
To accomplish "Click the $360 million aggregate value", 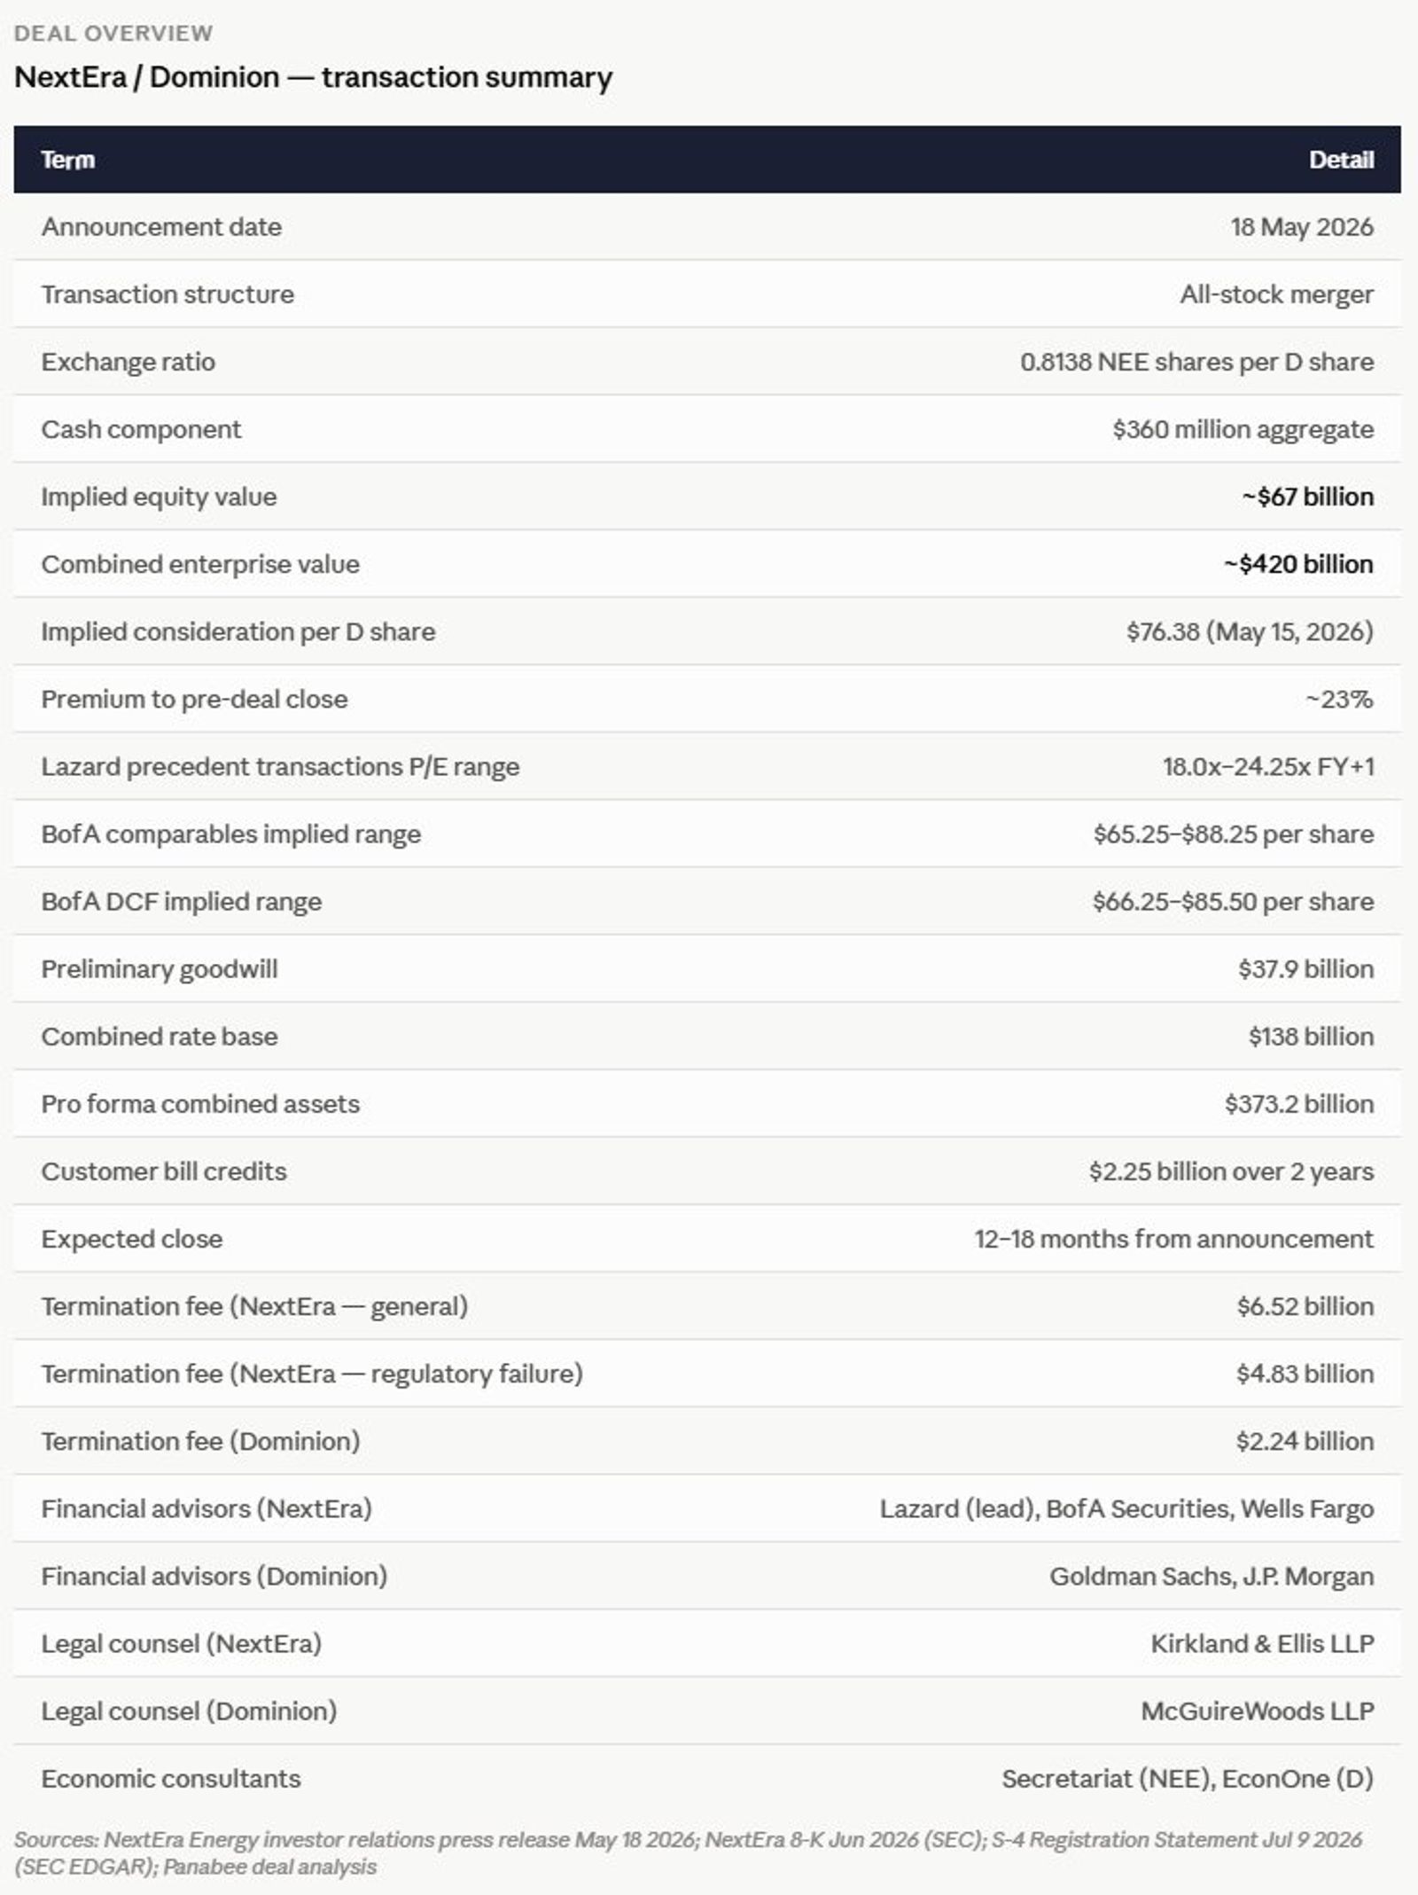I will click(1243, 429).
